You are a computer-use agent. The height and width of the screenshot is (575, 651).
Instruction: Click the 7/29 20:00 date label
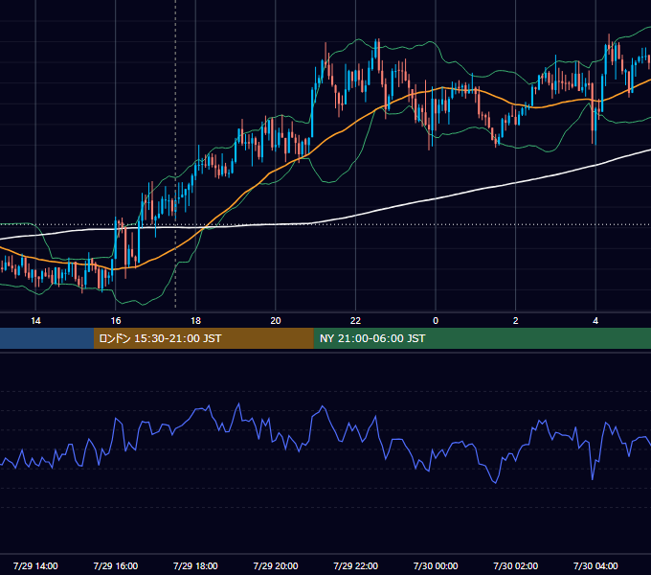(x=276, y=565)
